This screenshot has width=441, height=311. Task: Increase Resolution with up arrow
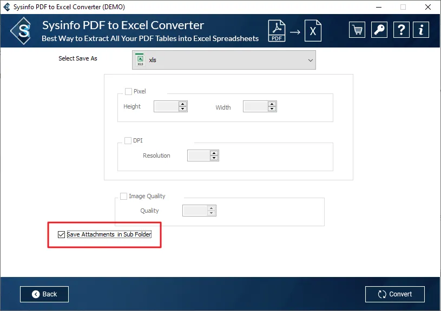coord(214,153)
